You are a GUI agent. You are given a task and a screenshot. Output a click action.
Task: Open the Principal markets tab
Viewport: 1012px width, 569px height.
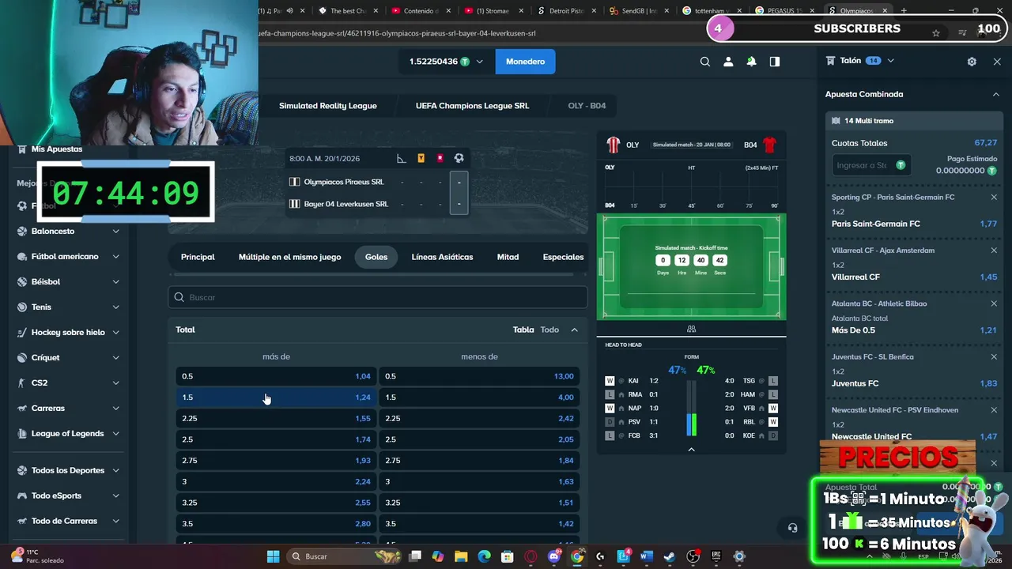198,257
